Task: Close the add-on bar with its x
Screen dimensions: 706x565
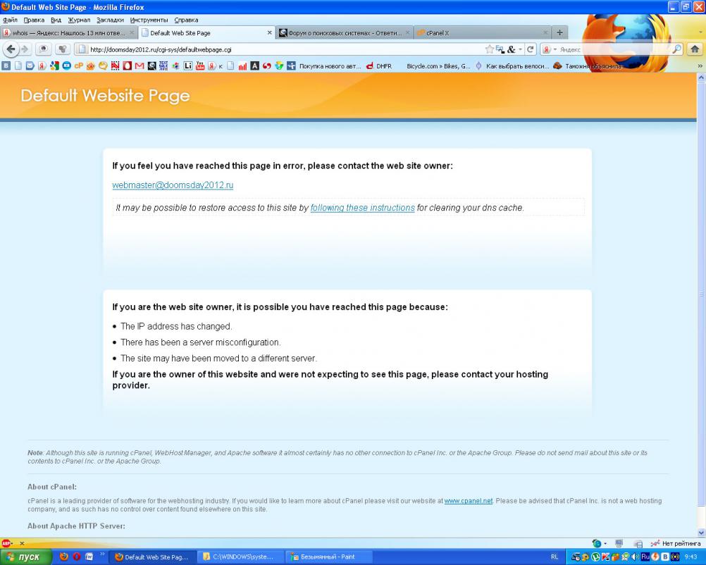Action: 22,543
